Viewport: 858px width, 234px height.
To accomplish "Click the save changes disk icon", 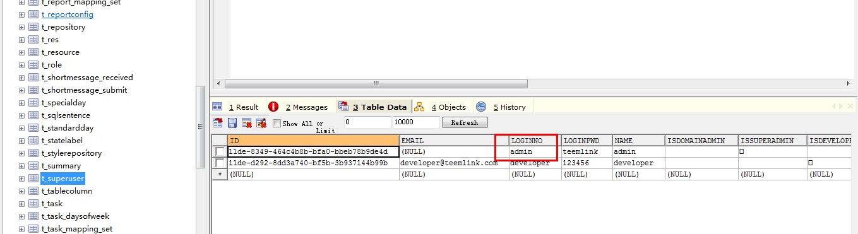I will coord(232,123).
